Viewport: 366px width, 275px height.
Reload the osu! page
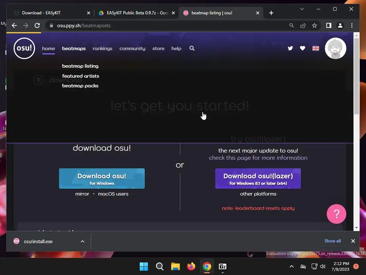coord(37,25)
